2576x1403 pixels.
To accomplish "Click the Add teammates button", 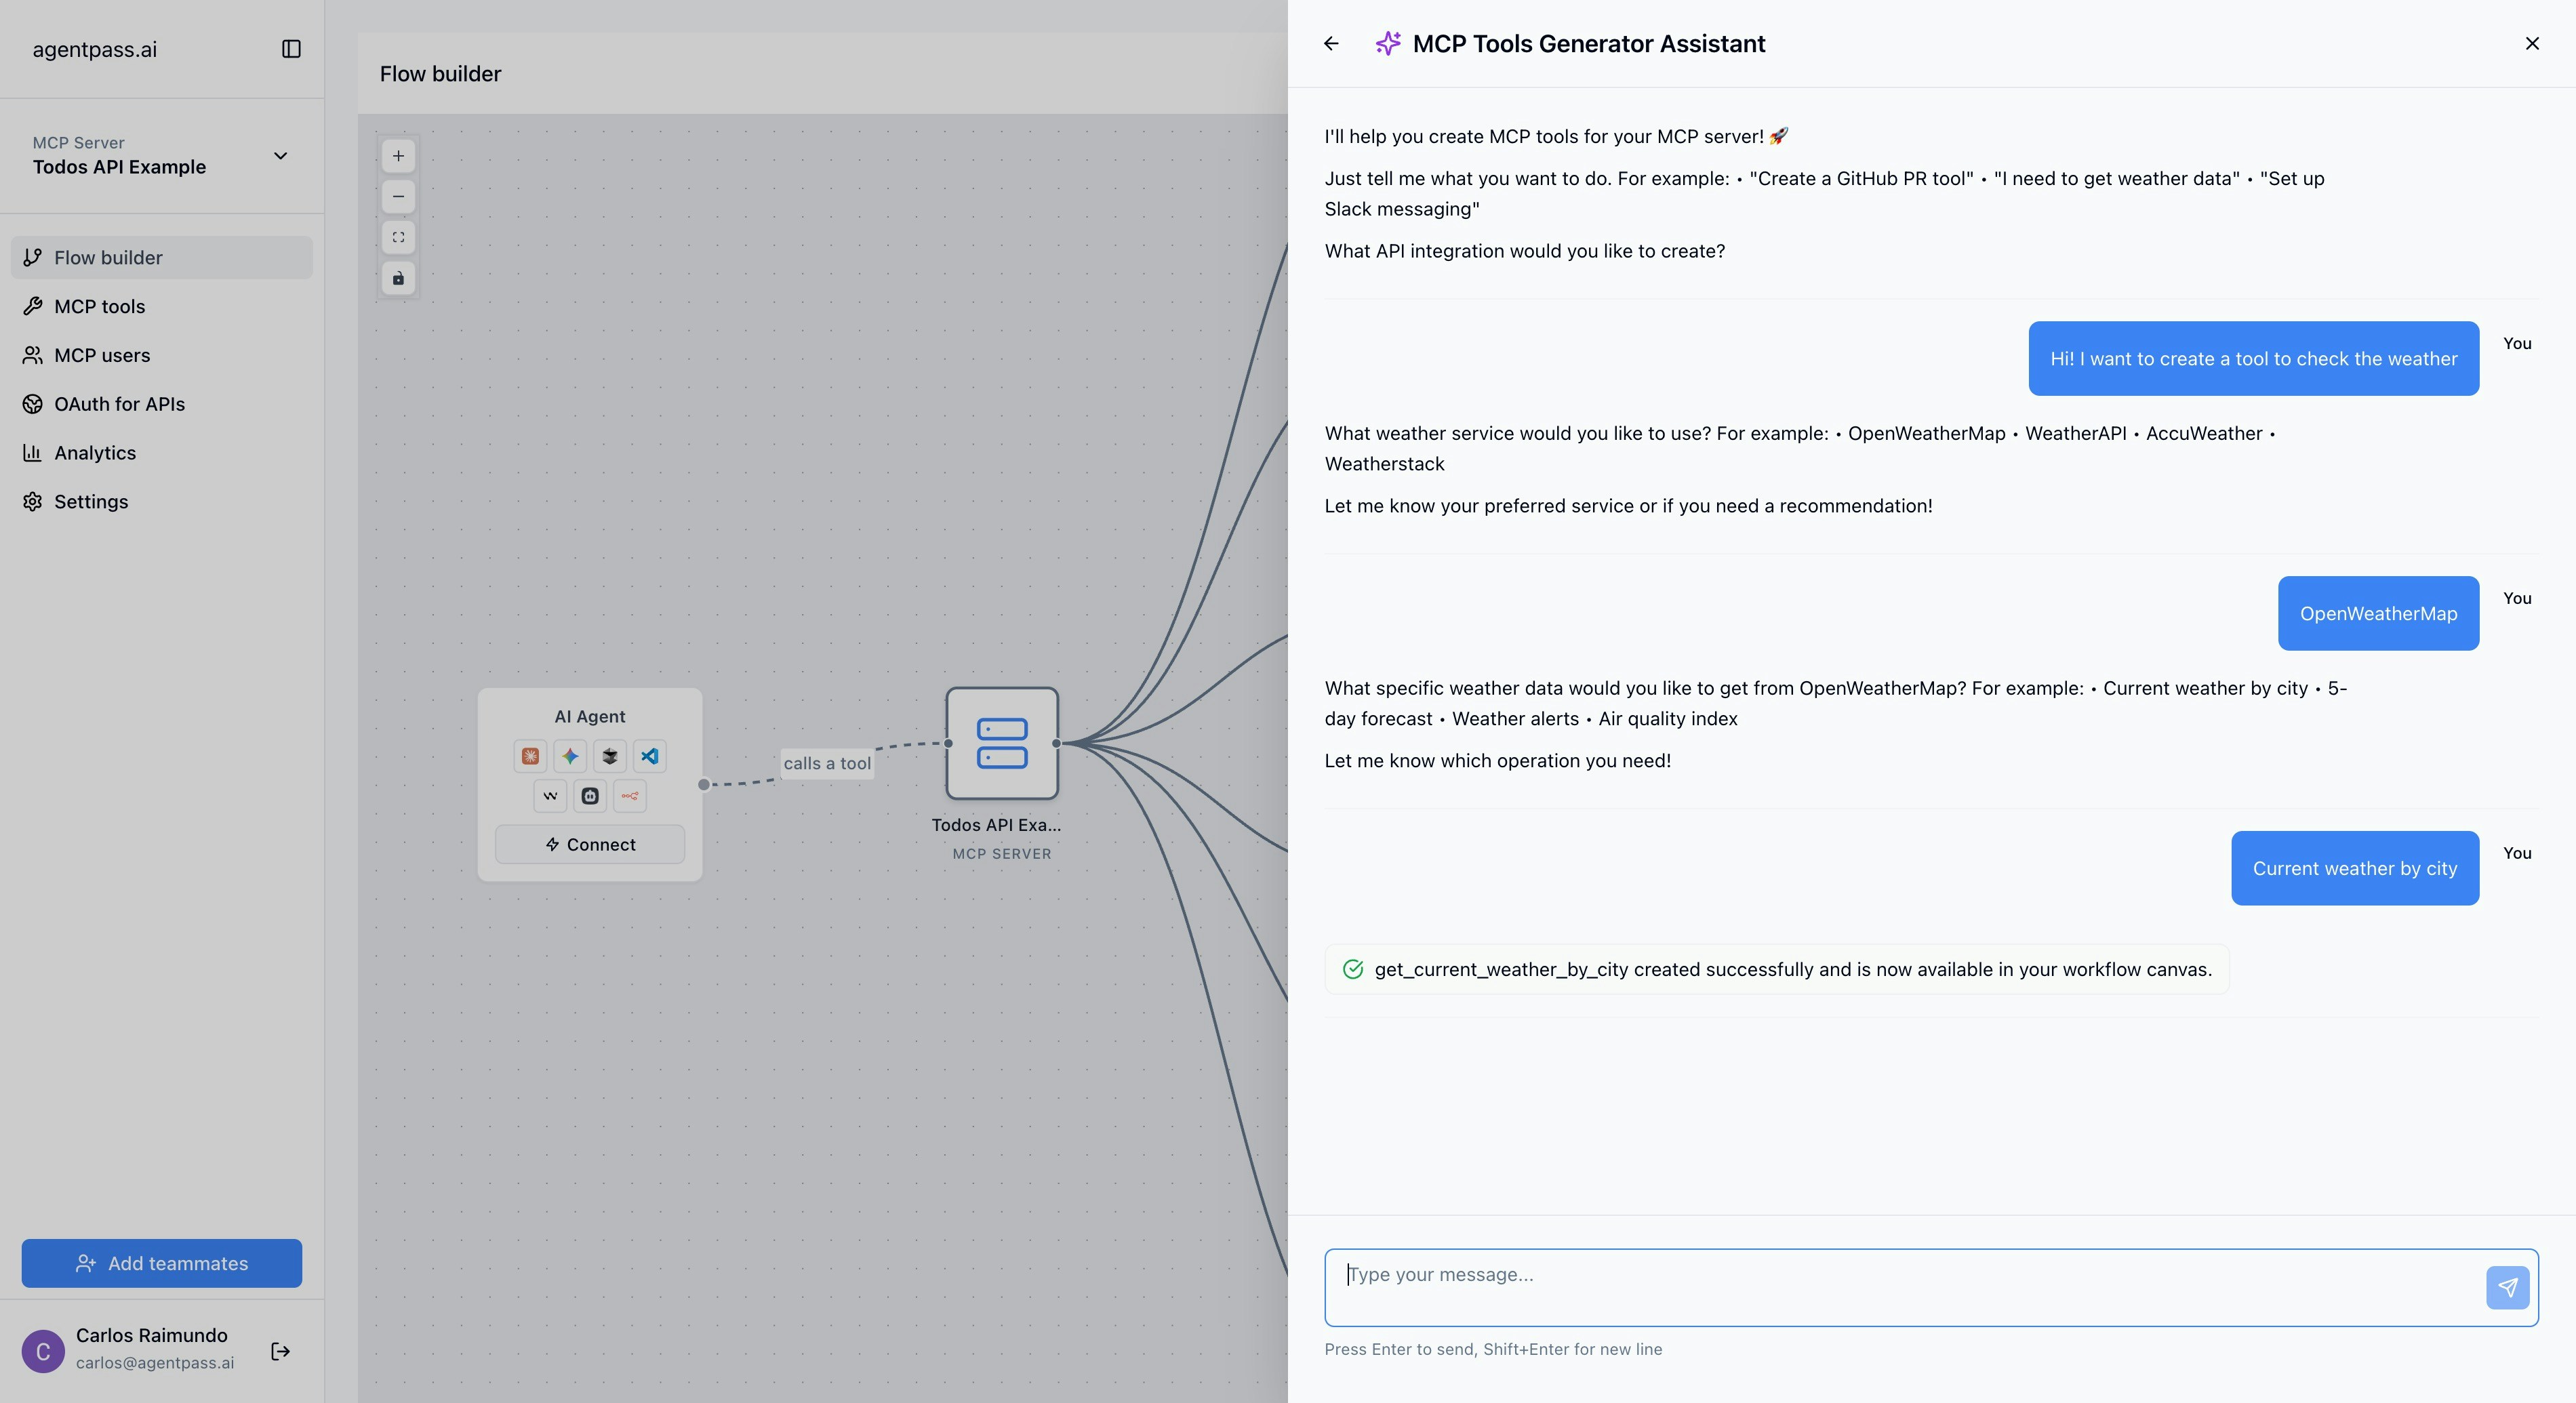I will tap(162, 1263).
